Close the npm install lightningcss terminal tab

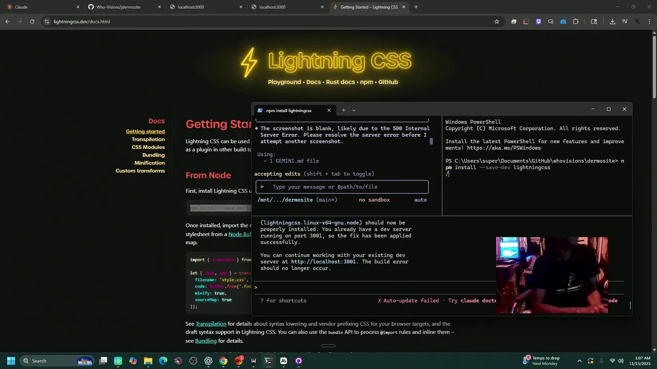pos(329,110)
